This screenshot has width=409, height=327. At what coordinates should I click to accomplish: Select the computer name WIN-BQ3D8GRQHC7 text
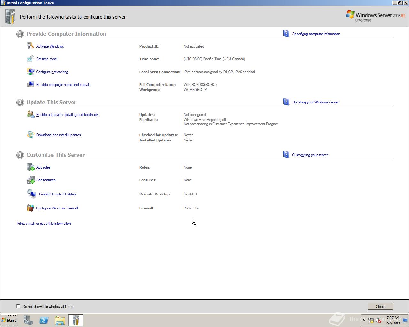click(200, 85)
